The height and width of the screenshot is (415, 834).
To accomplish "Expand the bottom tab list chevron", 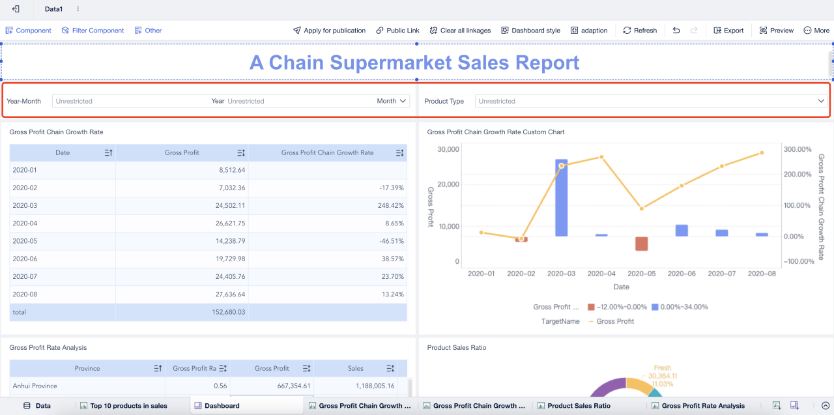I will pos(825,406).
